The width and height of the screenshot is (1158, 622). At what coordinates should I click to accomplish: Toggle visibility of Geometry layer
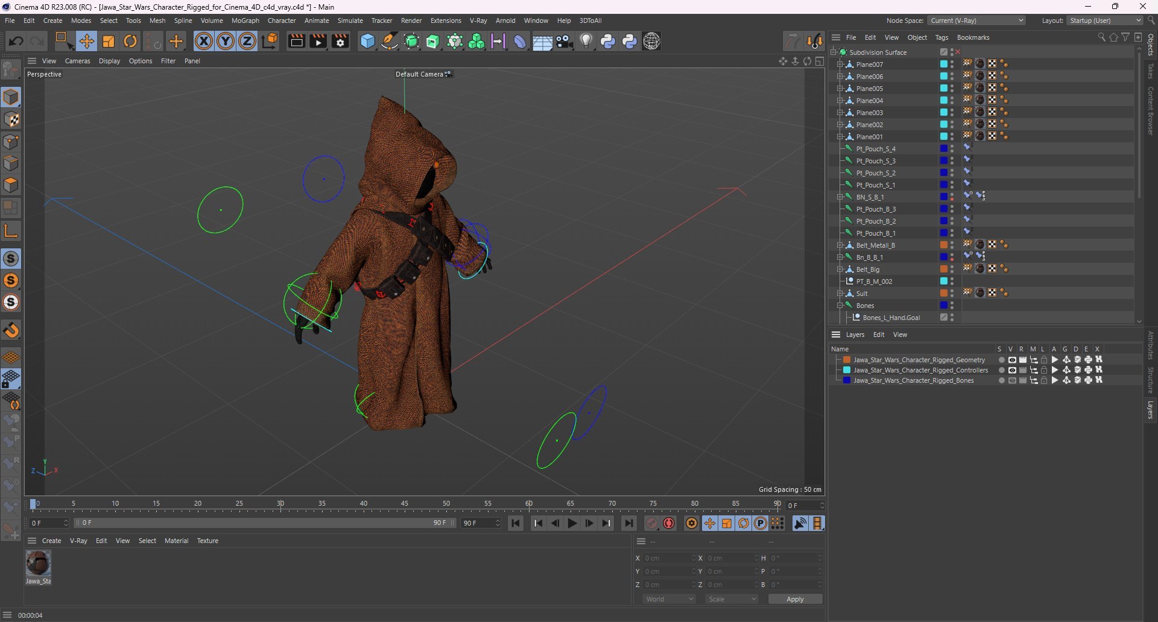1012,360
